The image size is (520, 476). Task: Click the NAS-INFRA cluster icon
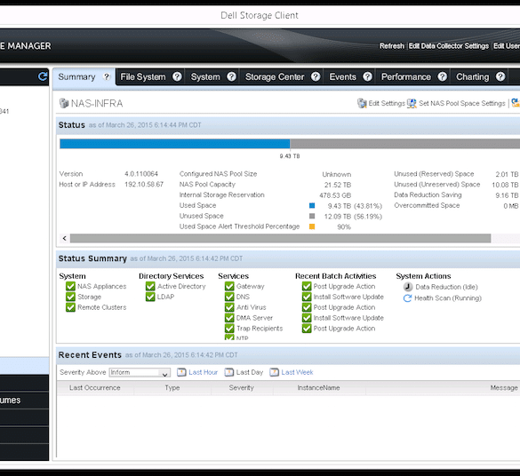click(x=64, y=103)
